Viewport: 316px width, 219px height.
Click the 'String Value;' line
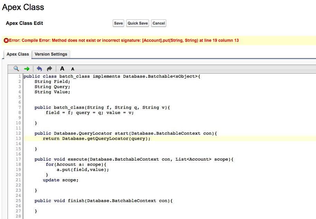click(x=52, y=92)
